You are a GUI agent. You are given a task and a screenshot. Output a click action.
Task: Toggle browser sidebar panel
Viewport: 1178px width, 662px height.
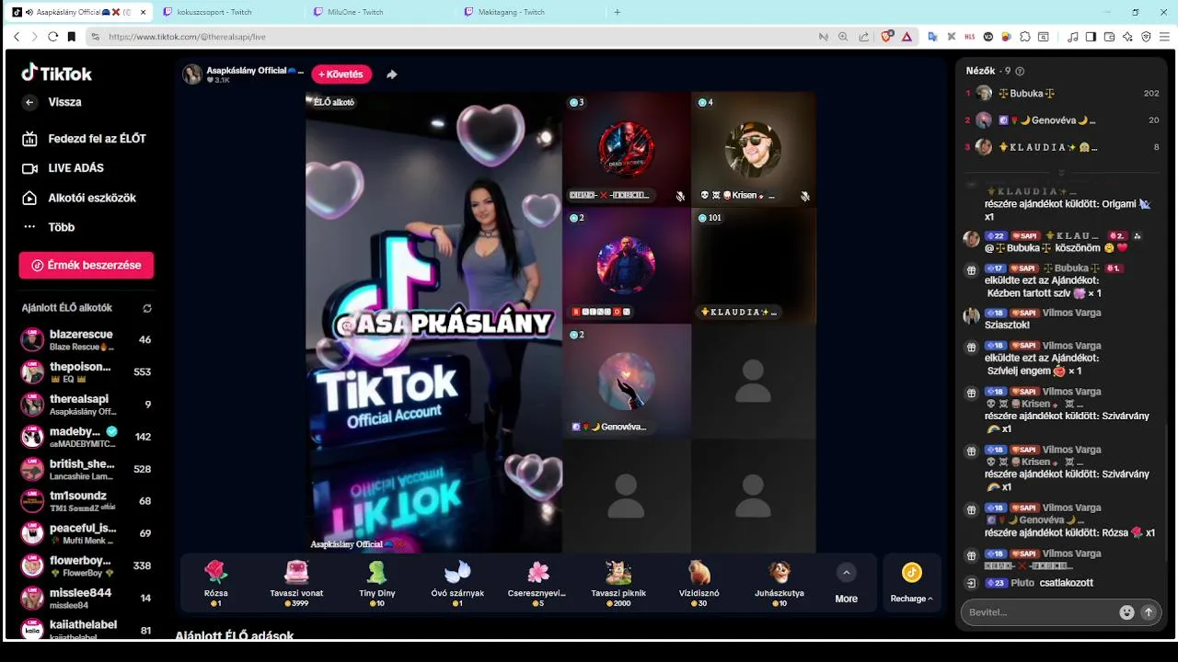click(1091, 37)
